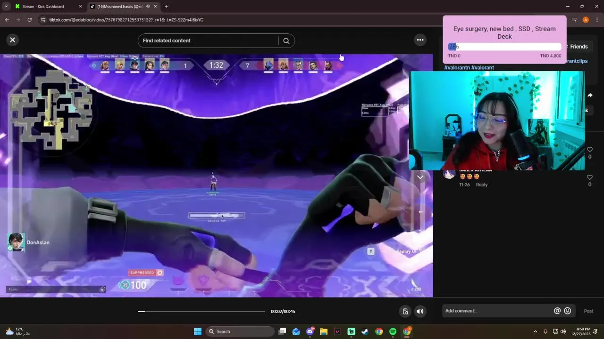
Task: Open system volume tray icon
Action: (x=563, y=331)
